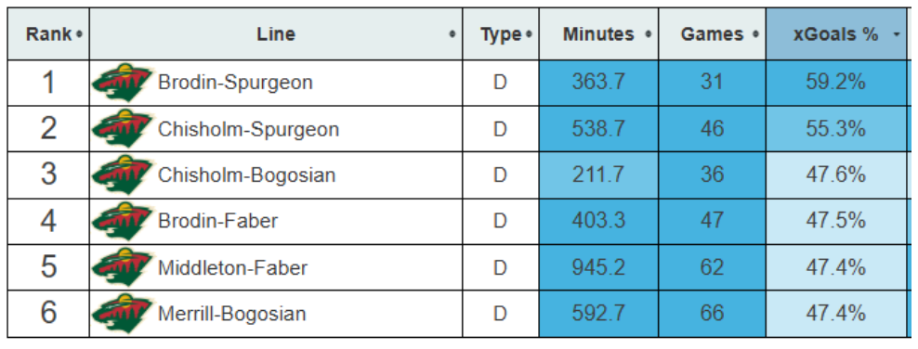
Task: Sort by Games column header
Action: coord(712,34)
